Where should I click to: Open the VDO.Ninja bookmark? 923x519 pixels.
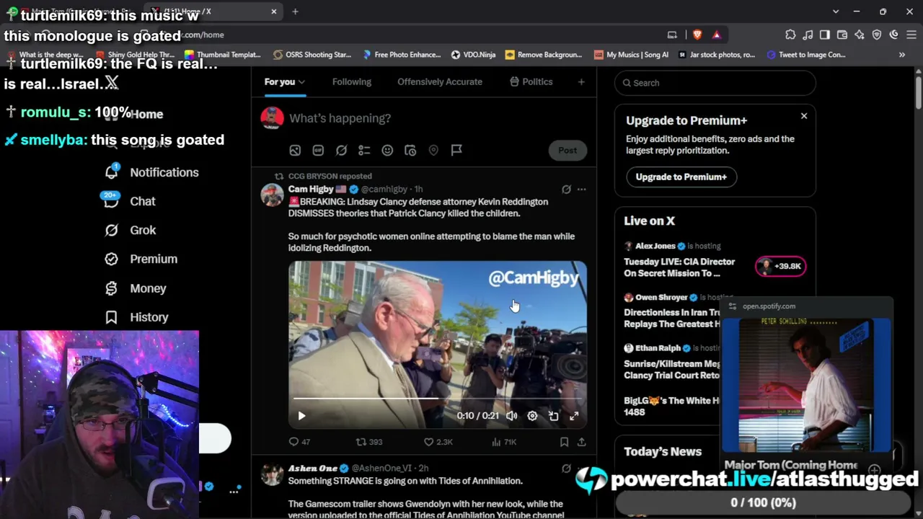(x=473, y=55)
